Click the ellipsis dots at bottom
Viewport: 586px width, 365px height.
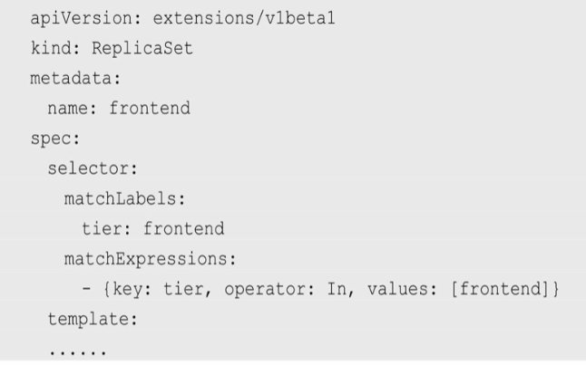(78, 352)
